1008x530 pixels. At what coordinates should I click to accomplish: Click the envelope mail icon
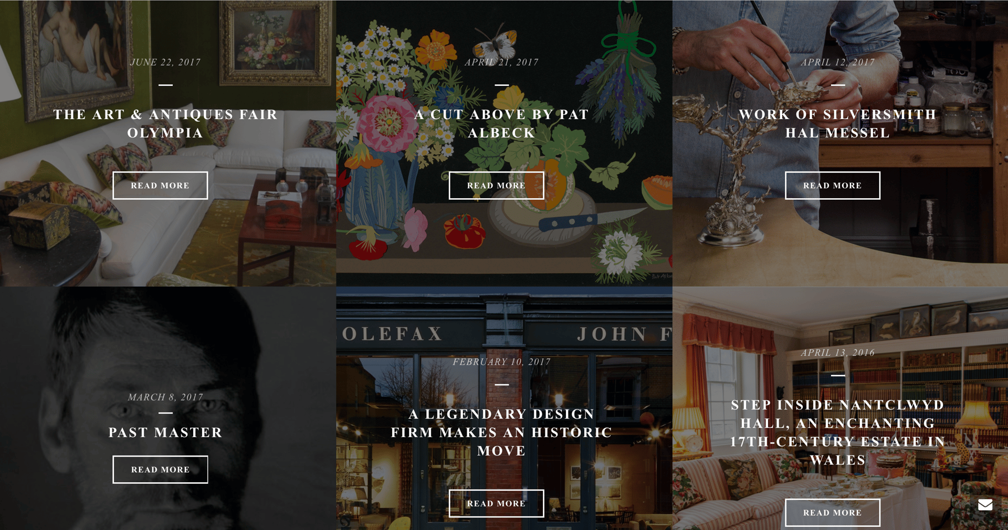point(985,504)
